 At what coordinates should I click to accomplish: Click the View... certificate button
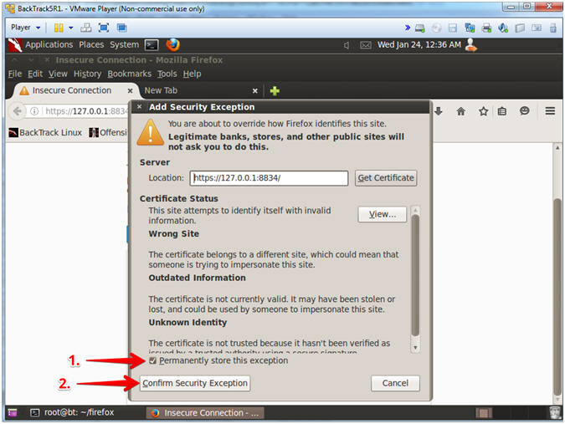click(x=383, y=214)
